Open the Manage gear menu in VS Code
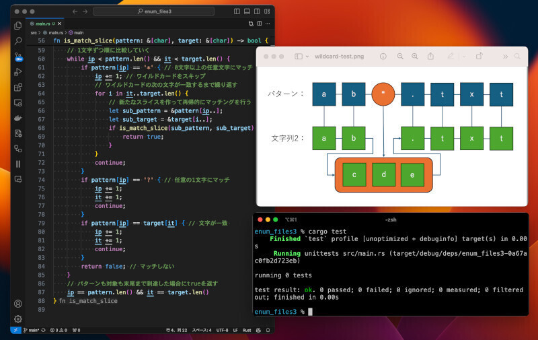Viewport: 538px width, 340px height. click(x=18, y=318)
